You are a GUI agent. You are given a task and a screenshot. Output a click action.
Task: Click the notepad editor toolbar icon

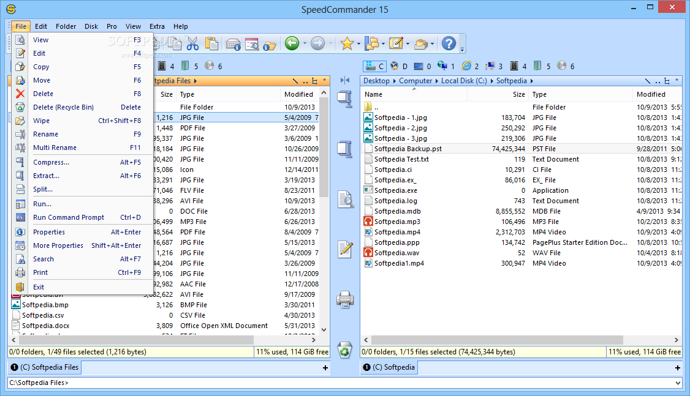point(396,43)
